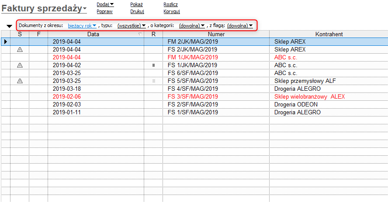The height and width of the screenshot is (202, 388).
Task: Click ABC s.c. in the FS 6/SF/MAG/2019 row
Action: [x=286, y=73]
